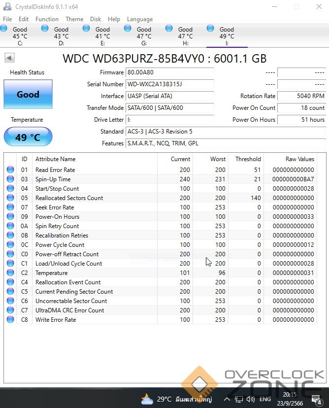Click status orb for Spin Retry Count
The image size is (329, 408).
10,226
